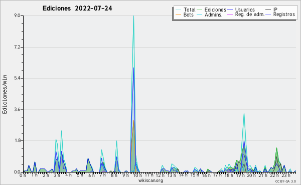Click the 19 h peak in the chart
Screen dimensions: 301x185
pos(244,113)
